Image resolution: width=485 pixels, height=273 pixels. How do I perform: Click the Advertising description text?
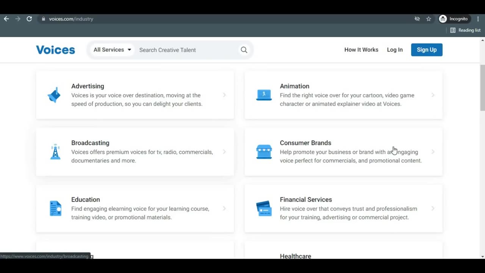137,99
